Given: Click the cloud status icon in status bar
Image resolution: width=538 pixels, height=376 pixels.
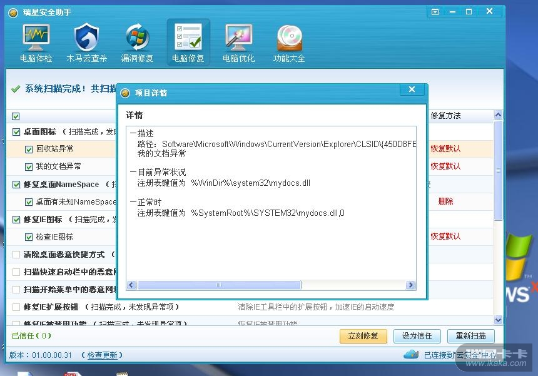Looking at the screenshot, I should click(x=411, y=354).
